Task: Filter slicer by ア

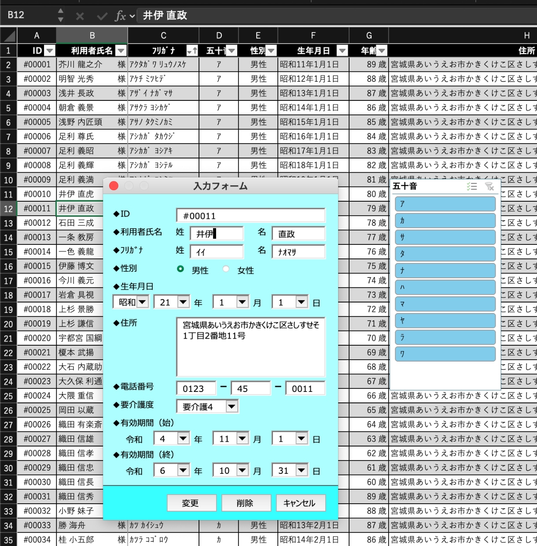Action: click(x=445, y=204)
